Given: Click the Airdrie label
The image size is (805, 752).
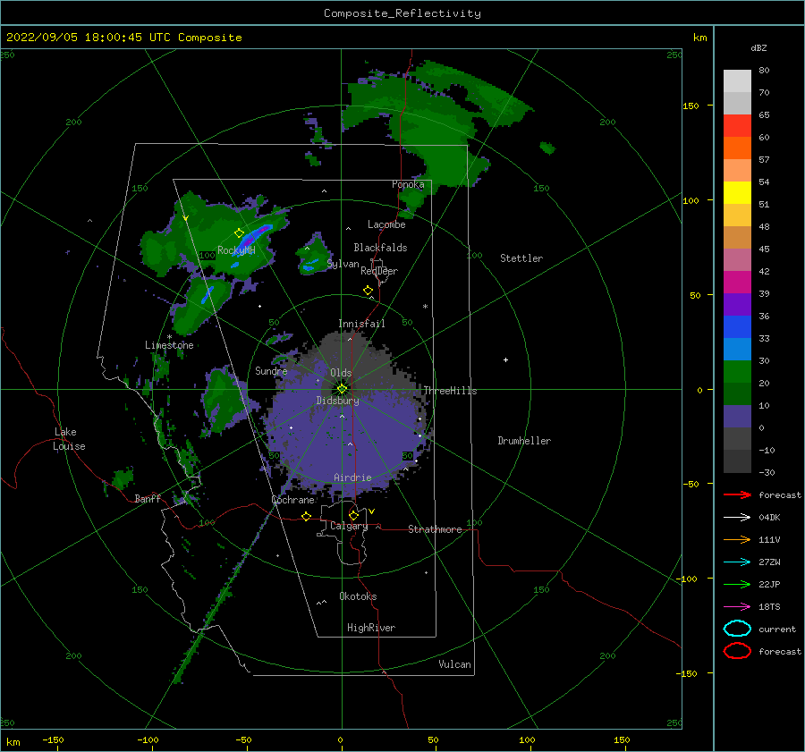Looking at the screenshot, I should (352, 477).
